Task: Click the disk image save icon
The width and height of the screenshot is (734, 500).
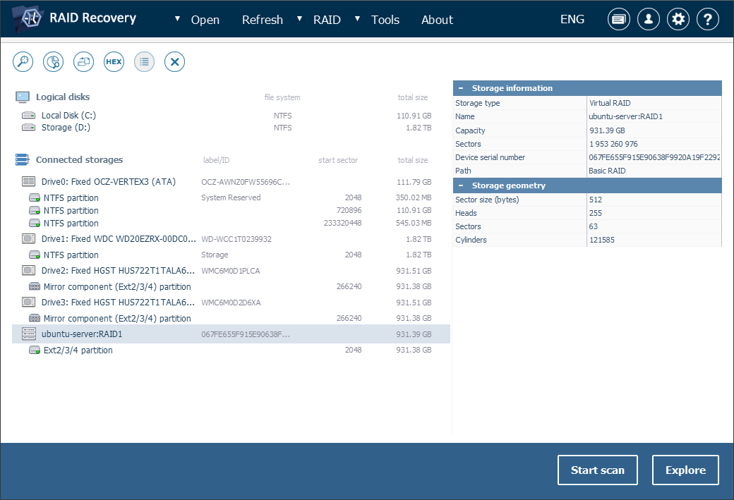Action: tap(84, 62)
